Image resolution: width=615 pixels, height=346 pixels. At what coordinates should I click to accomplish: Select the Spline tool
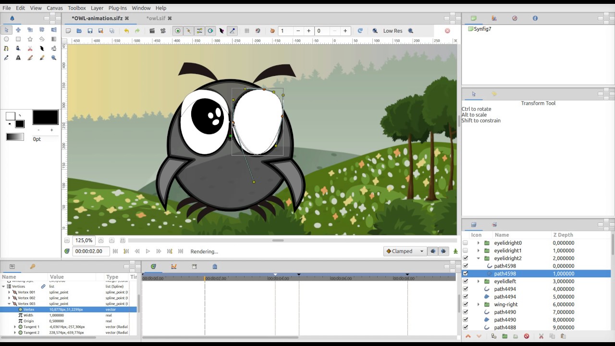[6, 49]
